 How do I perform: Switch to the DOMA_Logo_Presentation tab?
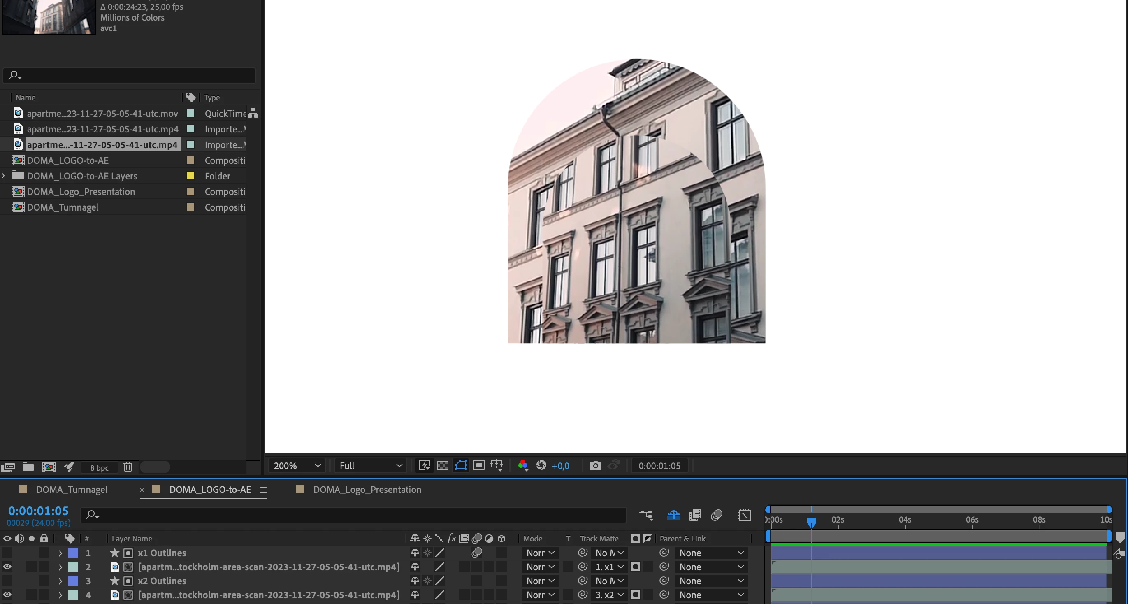tap(367, 490)
